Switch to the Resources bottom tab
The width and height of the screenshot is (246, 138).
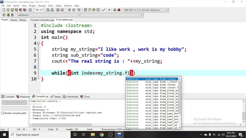(23, 97)
